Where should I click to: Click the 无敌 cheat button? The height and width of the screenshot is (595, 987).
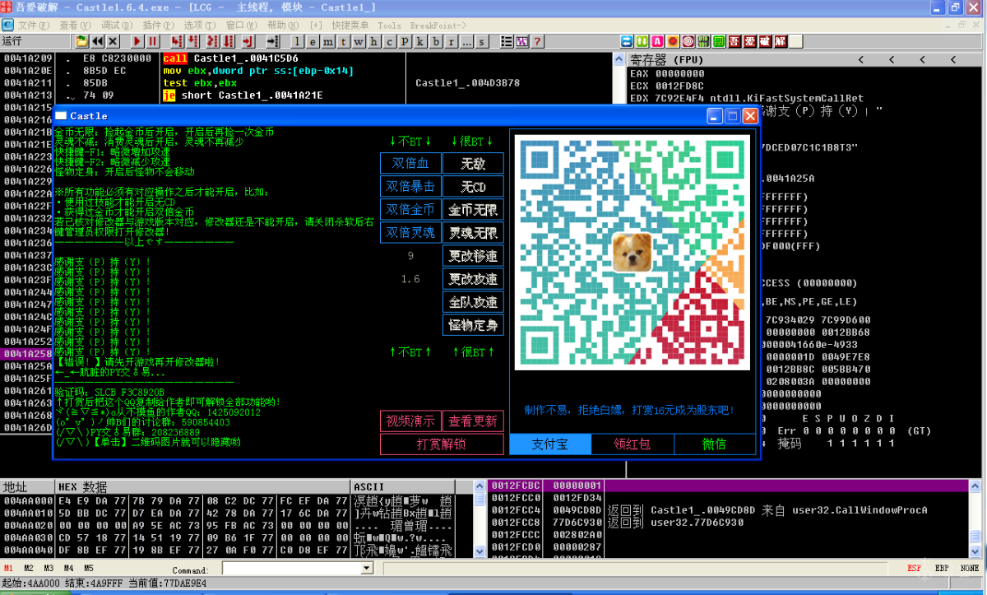click(x=474, y=164)
